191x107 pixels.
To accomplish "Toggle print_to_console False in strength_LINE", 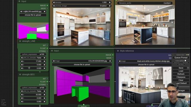I will pyautogui.click(x=33, y=58).
